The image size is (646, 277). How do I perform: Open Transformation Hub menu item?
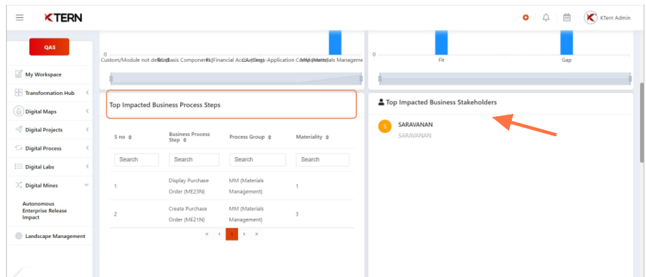click(49, 93)
